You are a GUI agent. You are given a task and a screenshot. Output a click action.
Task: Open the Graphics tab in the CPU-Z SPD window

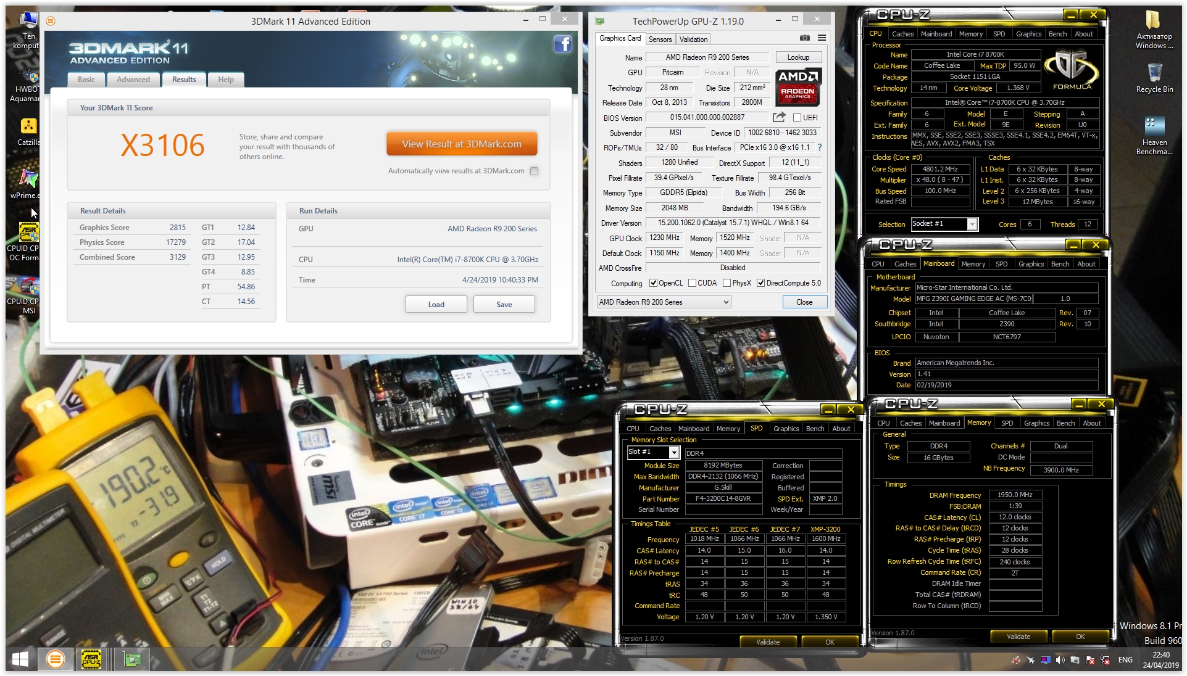coord(786,429)
